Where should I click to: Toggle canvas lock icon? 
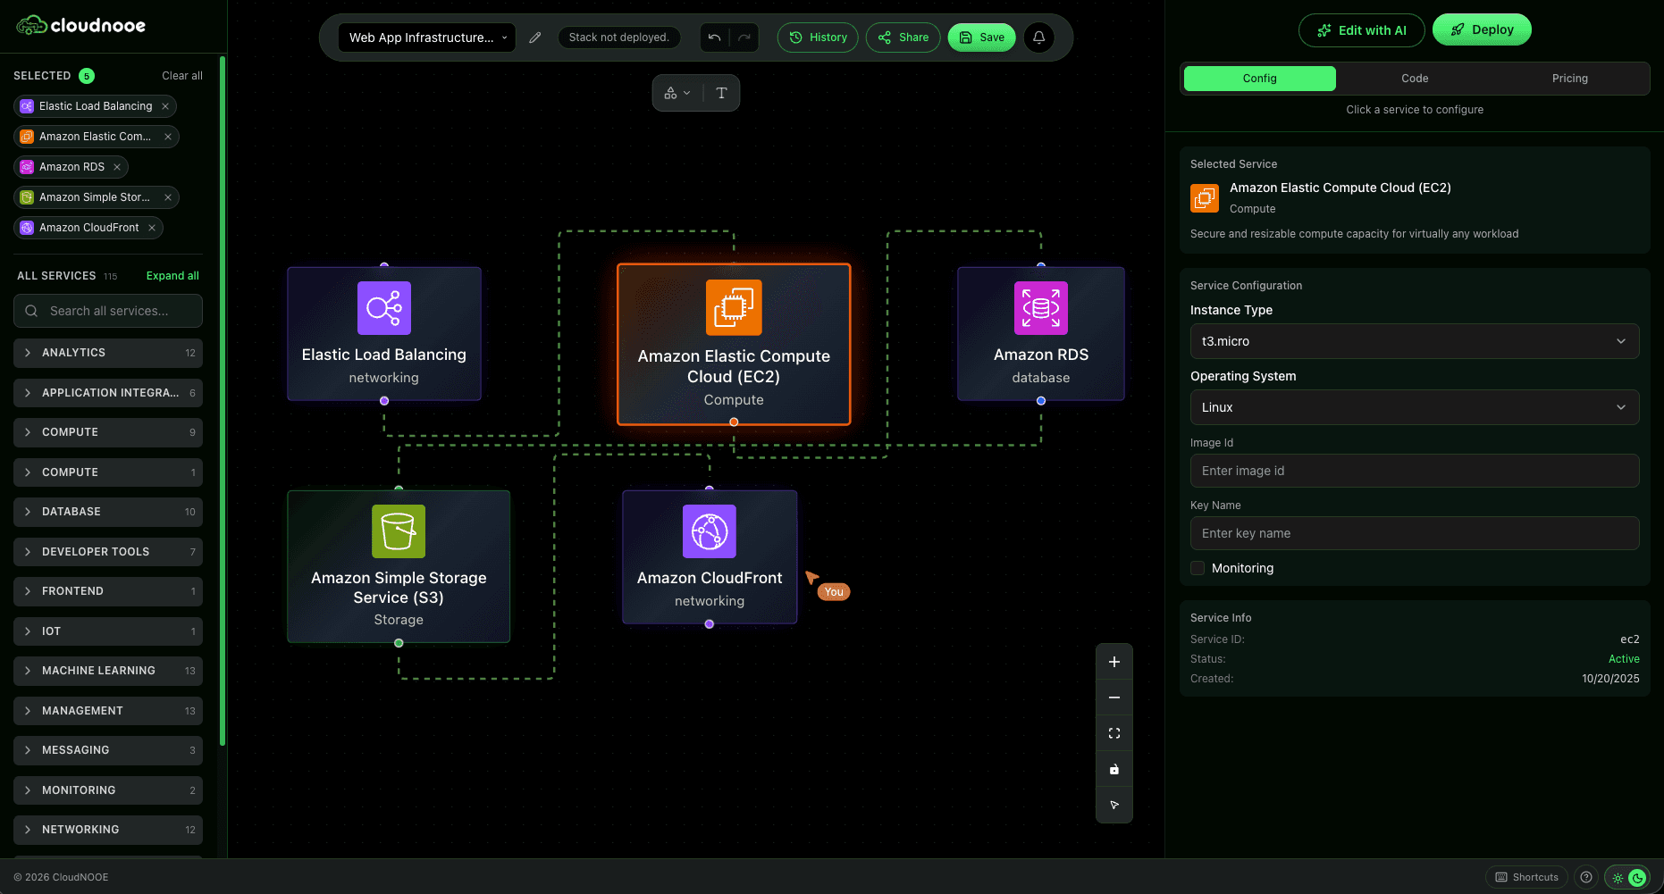(1114, 769)
